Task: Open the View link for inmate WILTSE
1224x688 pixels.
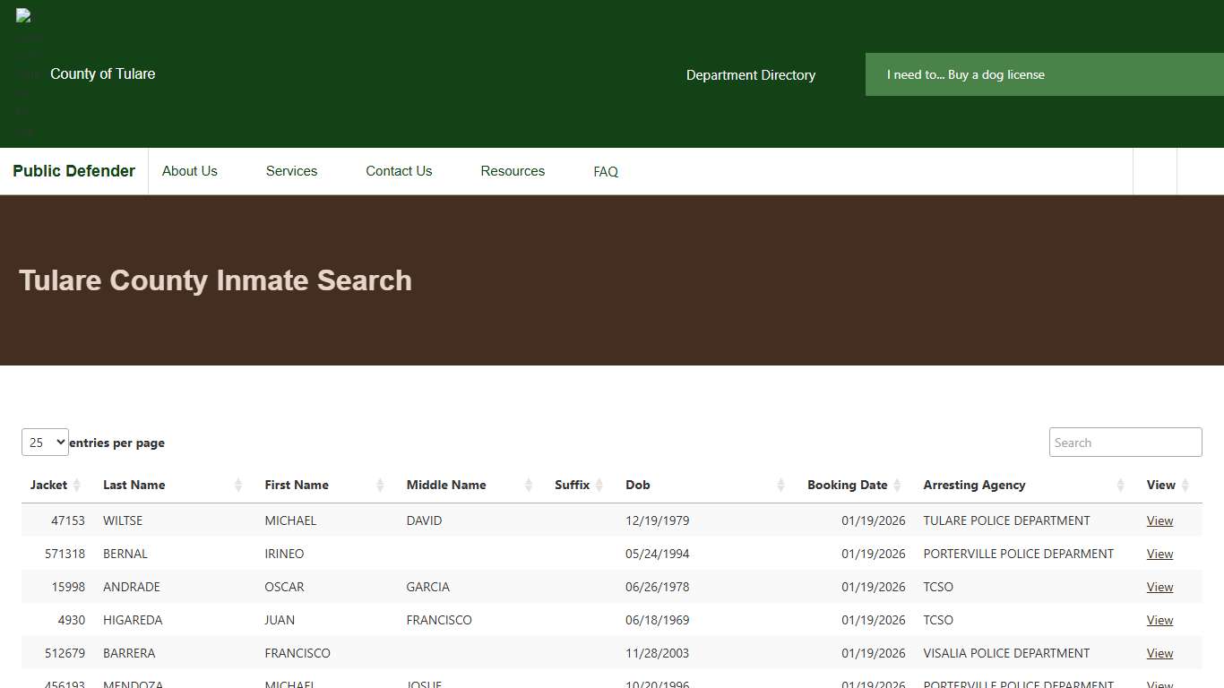Action: tap(1159, 520)
